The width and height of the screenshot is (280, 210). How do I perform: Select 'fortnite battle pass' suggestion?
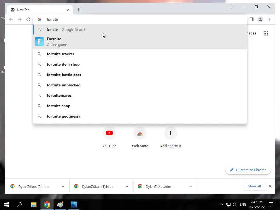140,75
